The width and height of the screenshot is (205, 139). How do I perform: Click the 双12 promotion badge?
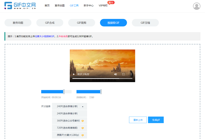click(111, 3)
